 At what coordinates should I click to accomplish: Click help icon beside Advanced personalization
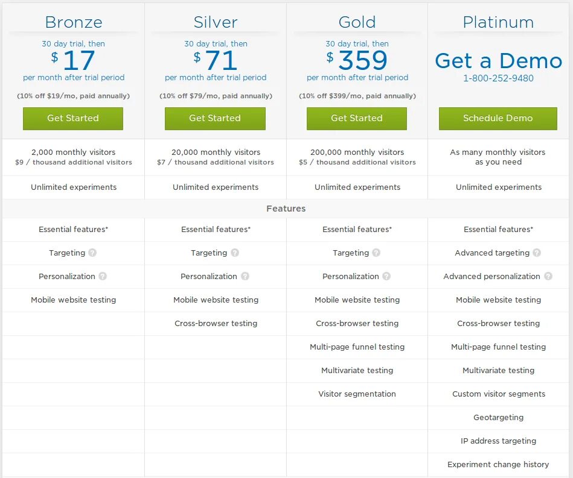click(x=548, y=276)
